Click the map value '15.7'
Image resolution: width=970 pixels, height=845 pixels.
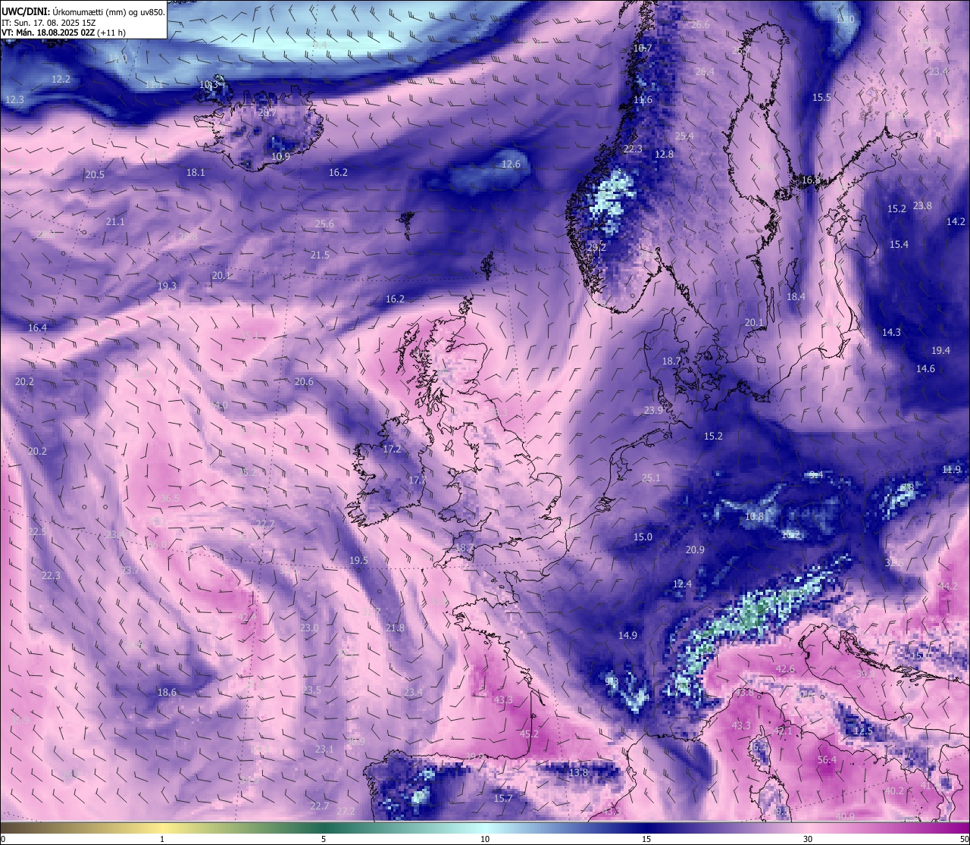pyautogui.click(x=503, y=799)
